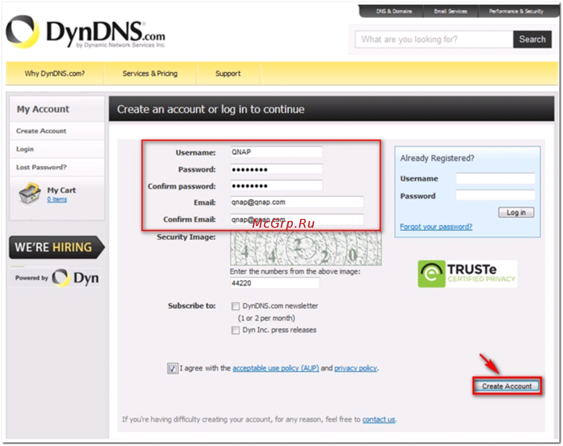Open the 0 items cart link
This screenshot has height=446, width=563.
click(x=57, y=199)
